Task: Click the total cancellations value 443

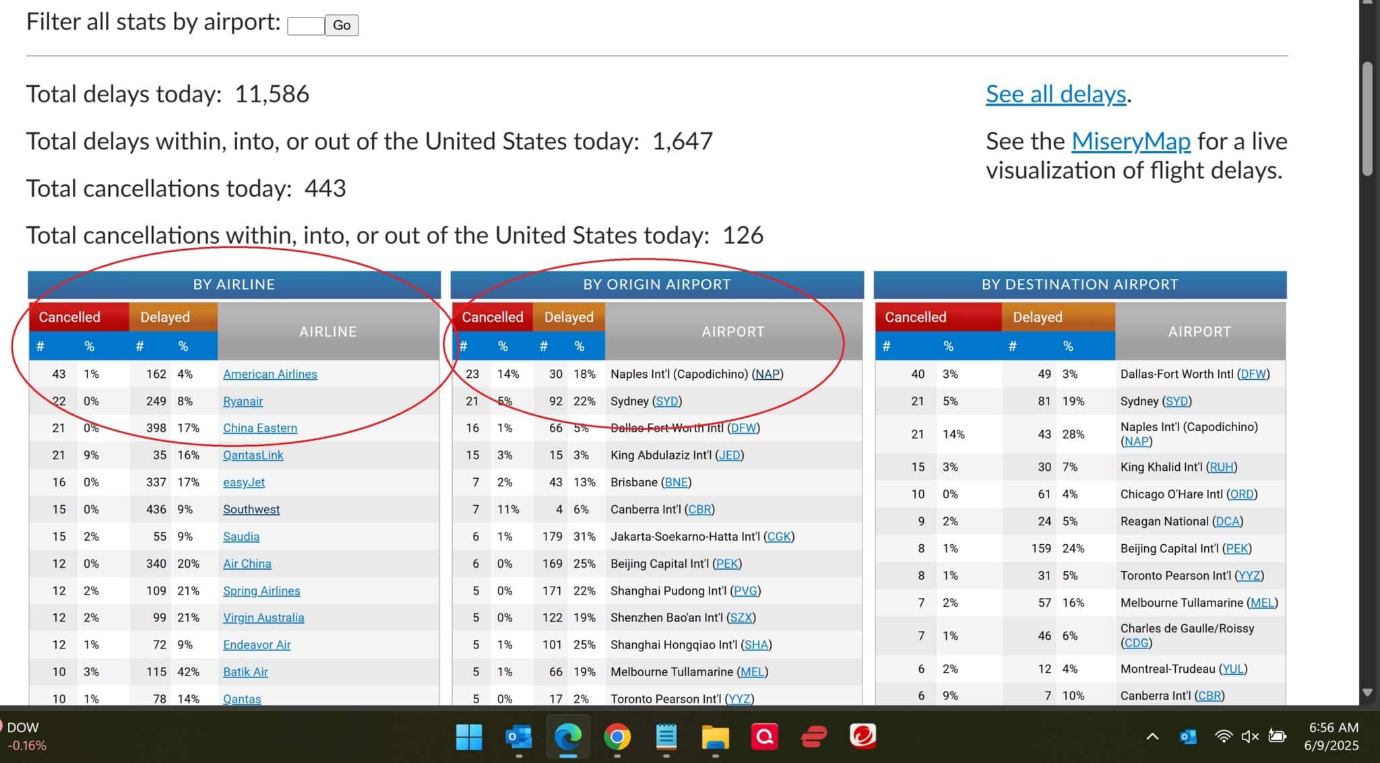Action: (x=325, y=189)
